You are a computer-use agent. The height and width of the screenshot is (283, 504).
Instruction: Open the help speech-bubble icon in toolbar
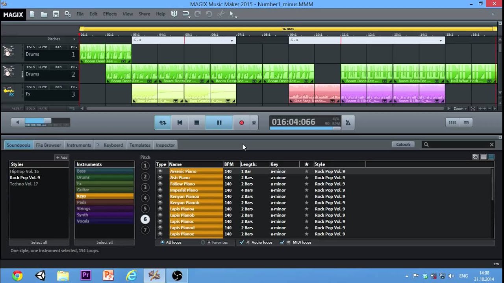(174, 14)
